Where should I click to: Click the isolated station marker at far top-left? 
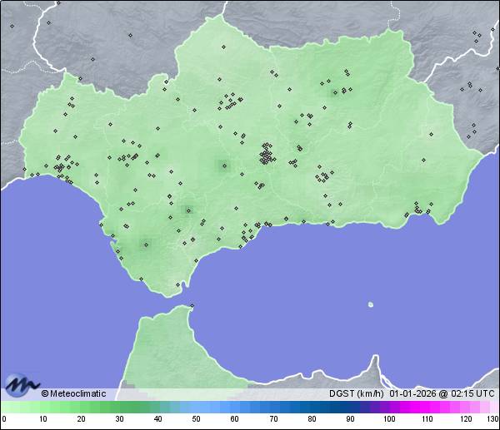coord(12,26)
